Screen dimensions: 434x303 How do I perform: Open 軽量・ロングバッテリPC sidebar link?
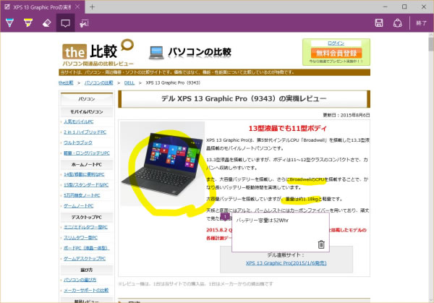(x=87, y=153)
